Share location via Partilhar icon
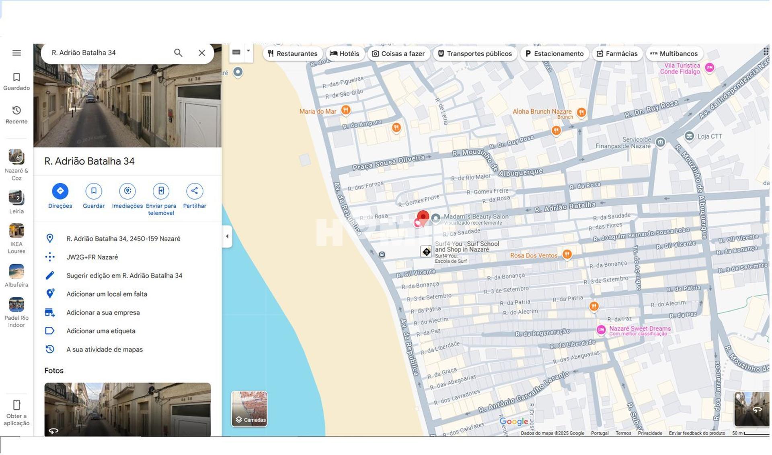 (194, 191)
